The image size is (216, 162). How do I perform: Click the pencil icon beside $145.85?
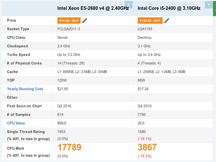coord(167,21)
